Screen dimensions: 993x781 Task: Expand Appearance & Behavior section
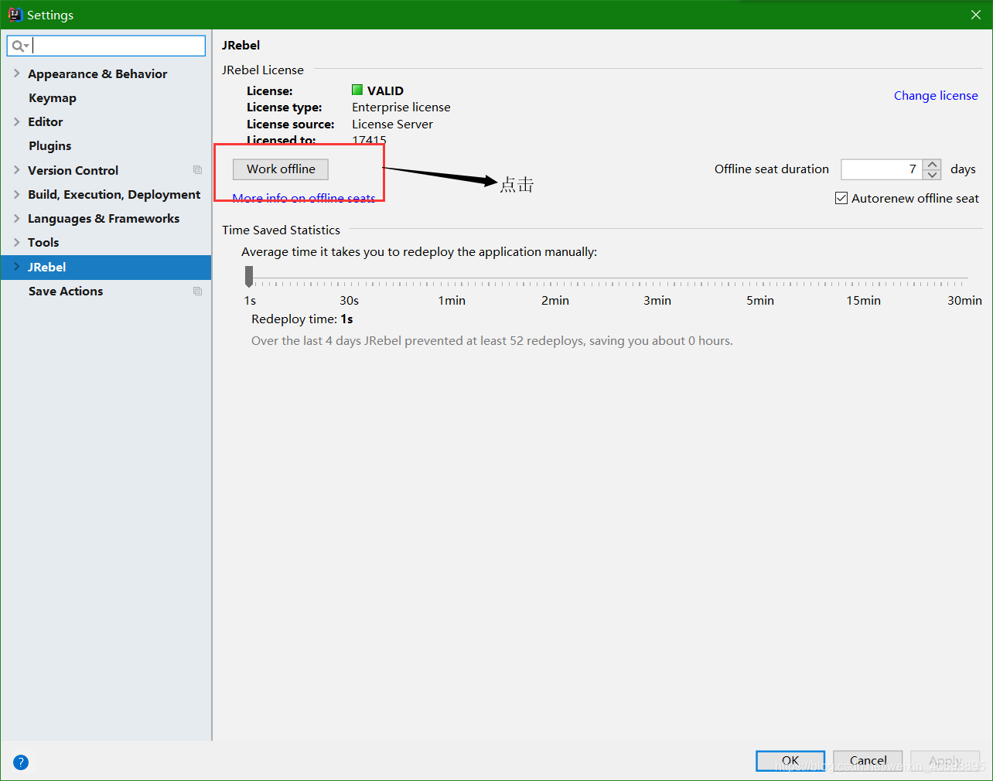pos(16,73)
